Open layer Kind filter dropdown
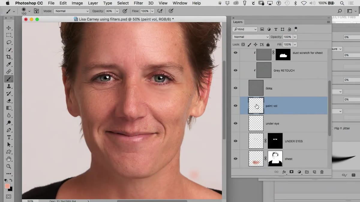 tap(245, 29)
